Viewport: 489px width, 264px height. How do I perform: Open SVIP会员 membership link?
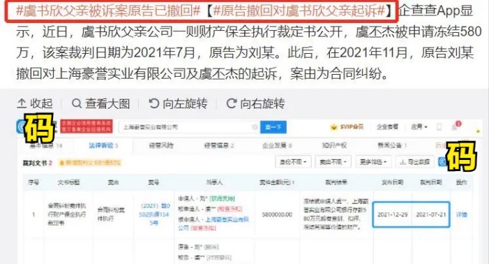pyautogui.click(x=352, y=126)
